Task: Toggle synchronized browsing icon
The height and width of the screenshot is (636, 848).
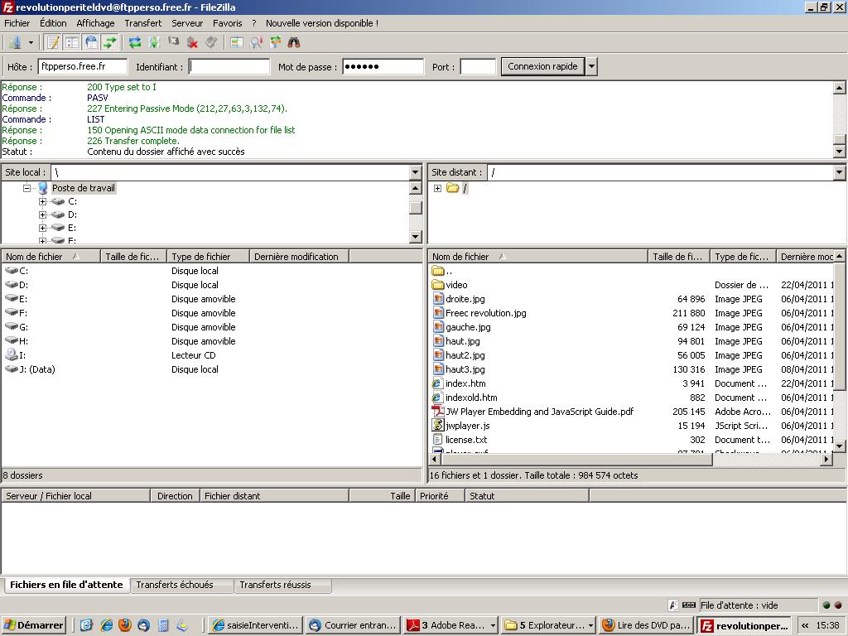Action: [275, 42]
